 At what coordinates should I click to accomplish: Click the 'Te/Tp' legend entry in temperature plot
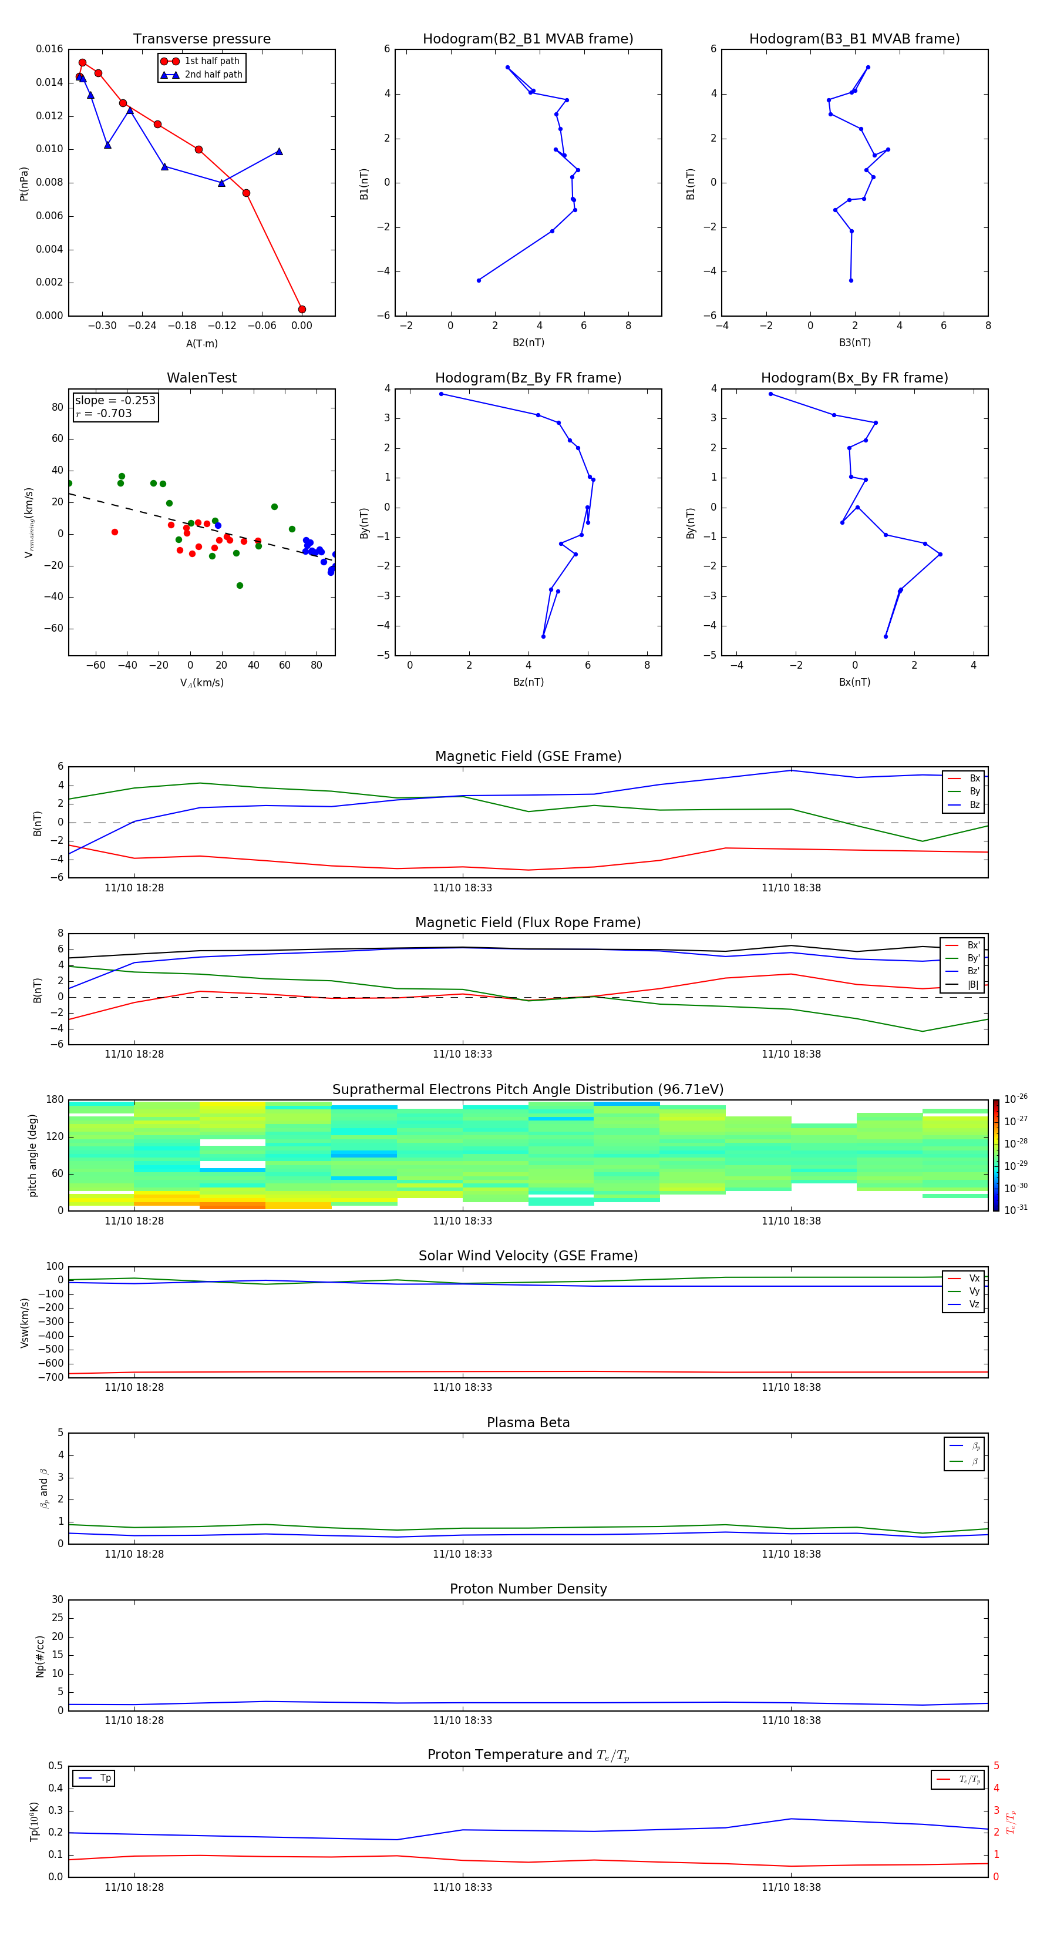(x=958, y=1780)
